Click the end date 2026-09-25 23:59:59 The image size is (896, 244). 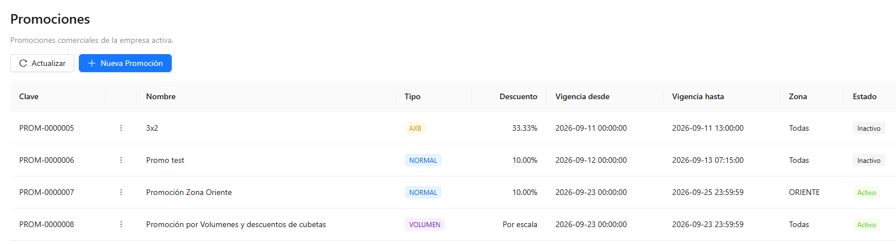(707, 192)
